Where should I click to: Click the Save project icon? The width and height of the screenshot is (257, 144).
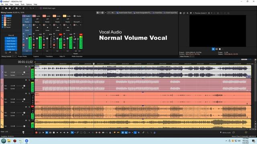coord(10,8)
